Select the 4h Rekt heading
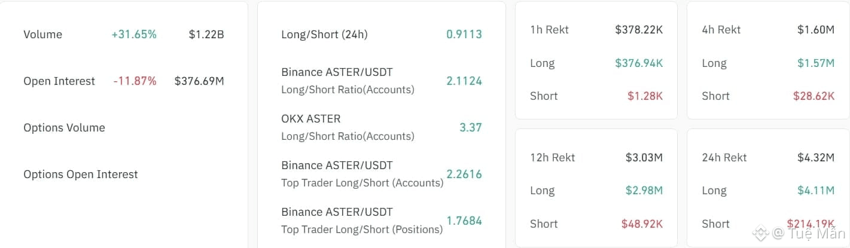Image resolution: width=850 pixels, height=248 pixels. click(721, 30)
